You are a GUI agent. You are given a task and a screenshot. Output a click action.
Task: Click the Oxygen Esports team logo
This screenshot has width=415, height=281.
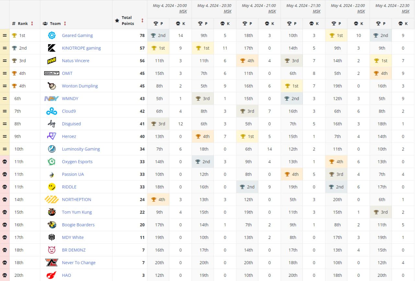pyautogui.click(x=52, y=162)
